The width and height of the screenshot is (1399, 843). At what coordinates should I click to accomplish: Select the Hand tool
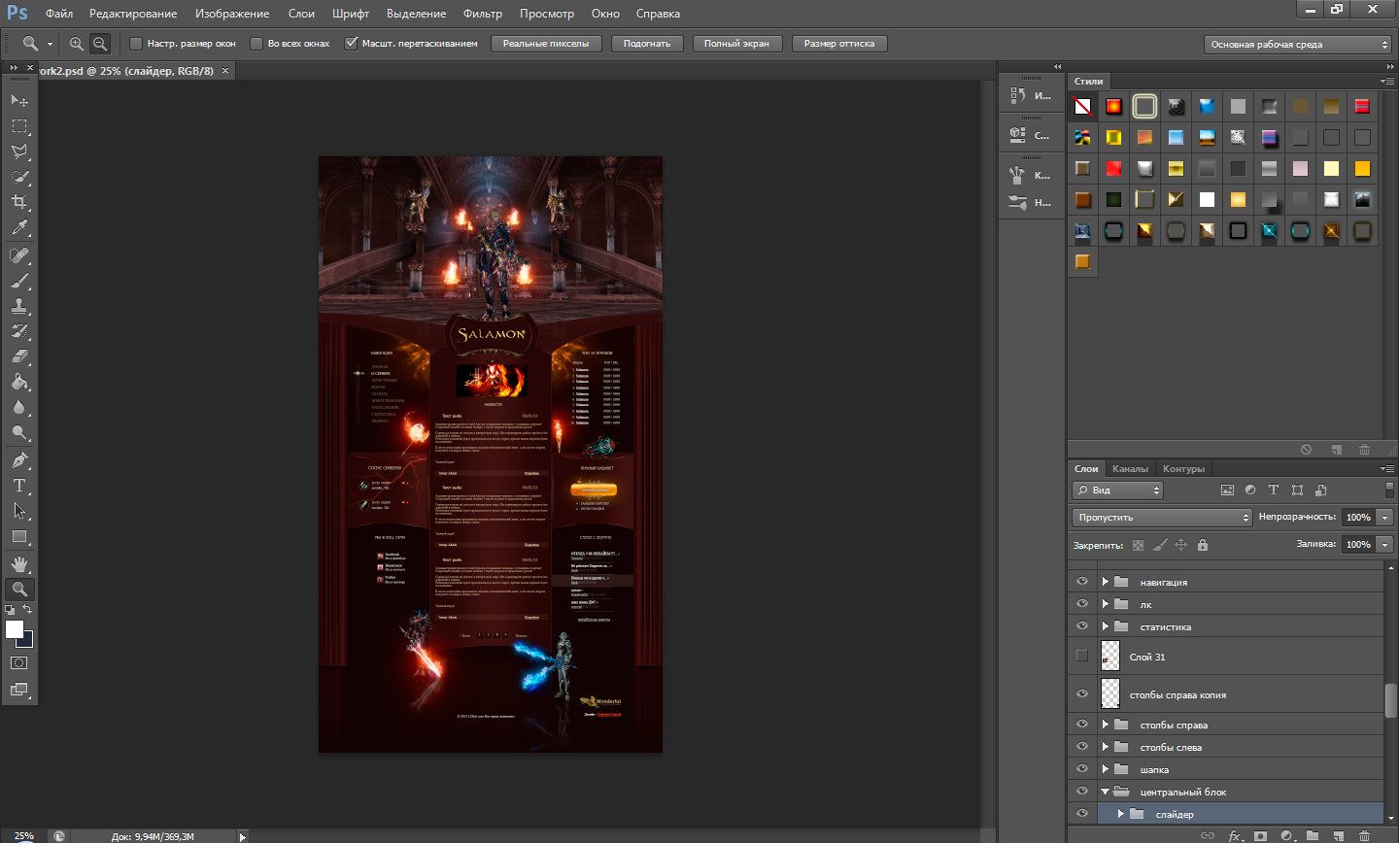19,564
